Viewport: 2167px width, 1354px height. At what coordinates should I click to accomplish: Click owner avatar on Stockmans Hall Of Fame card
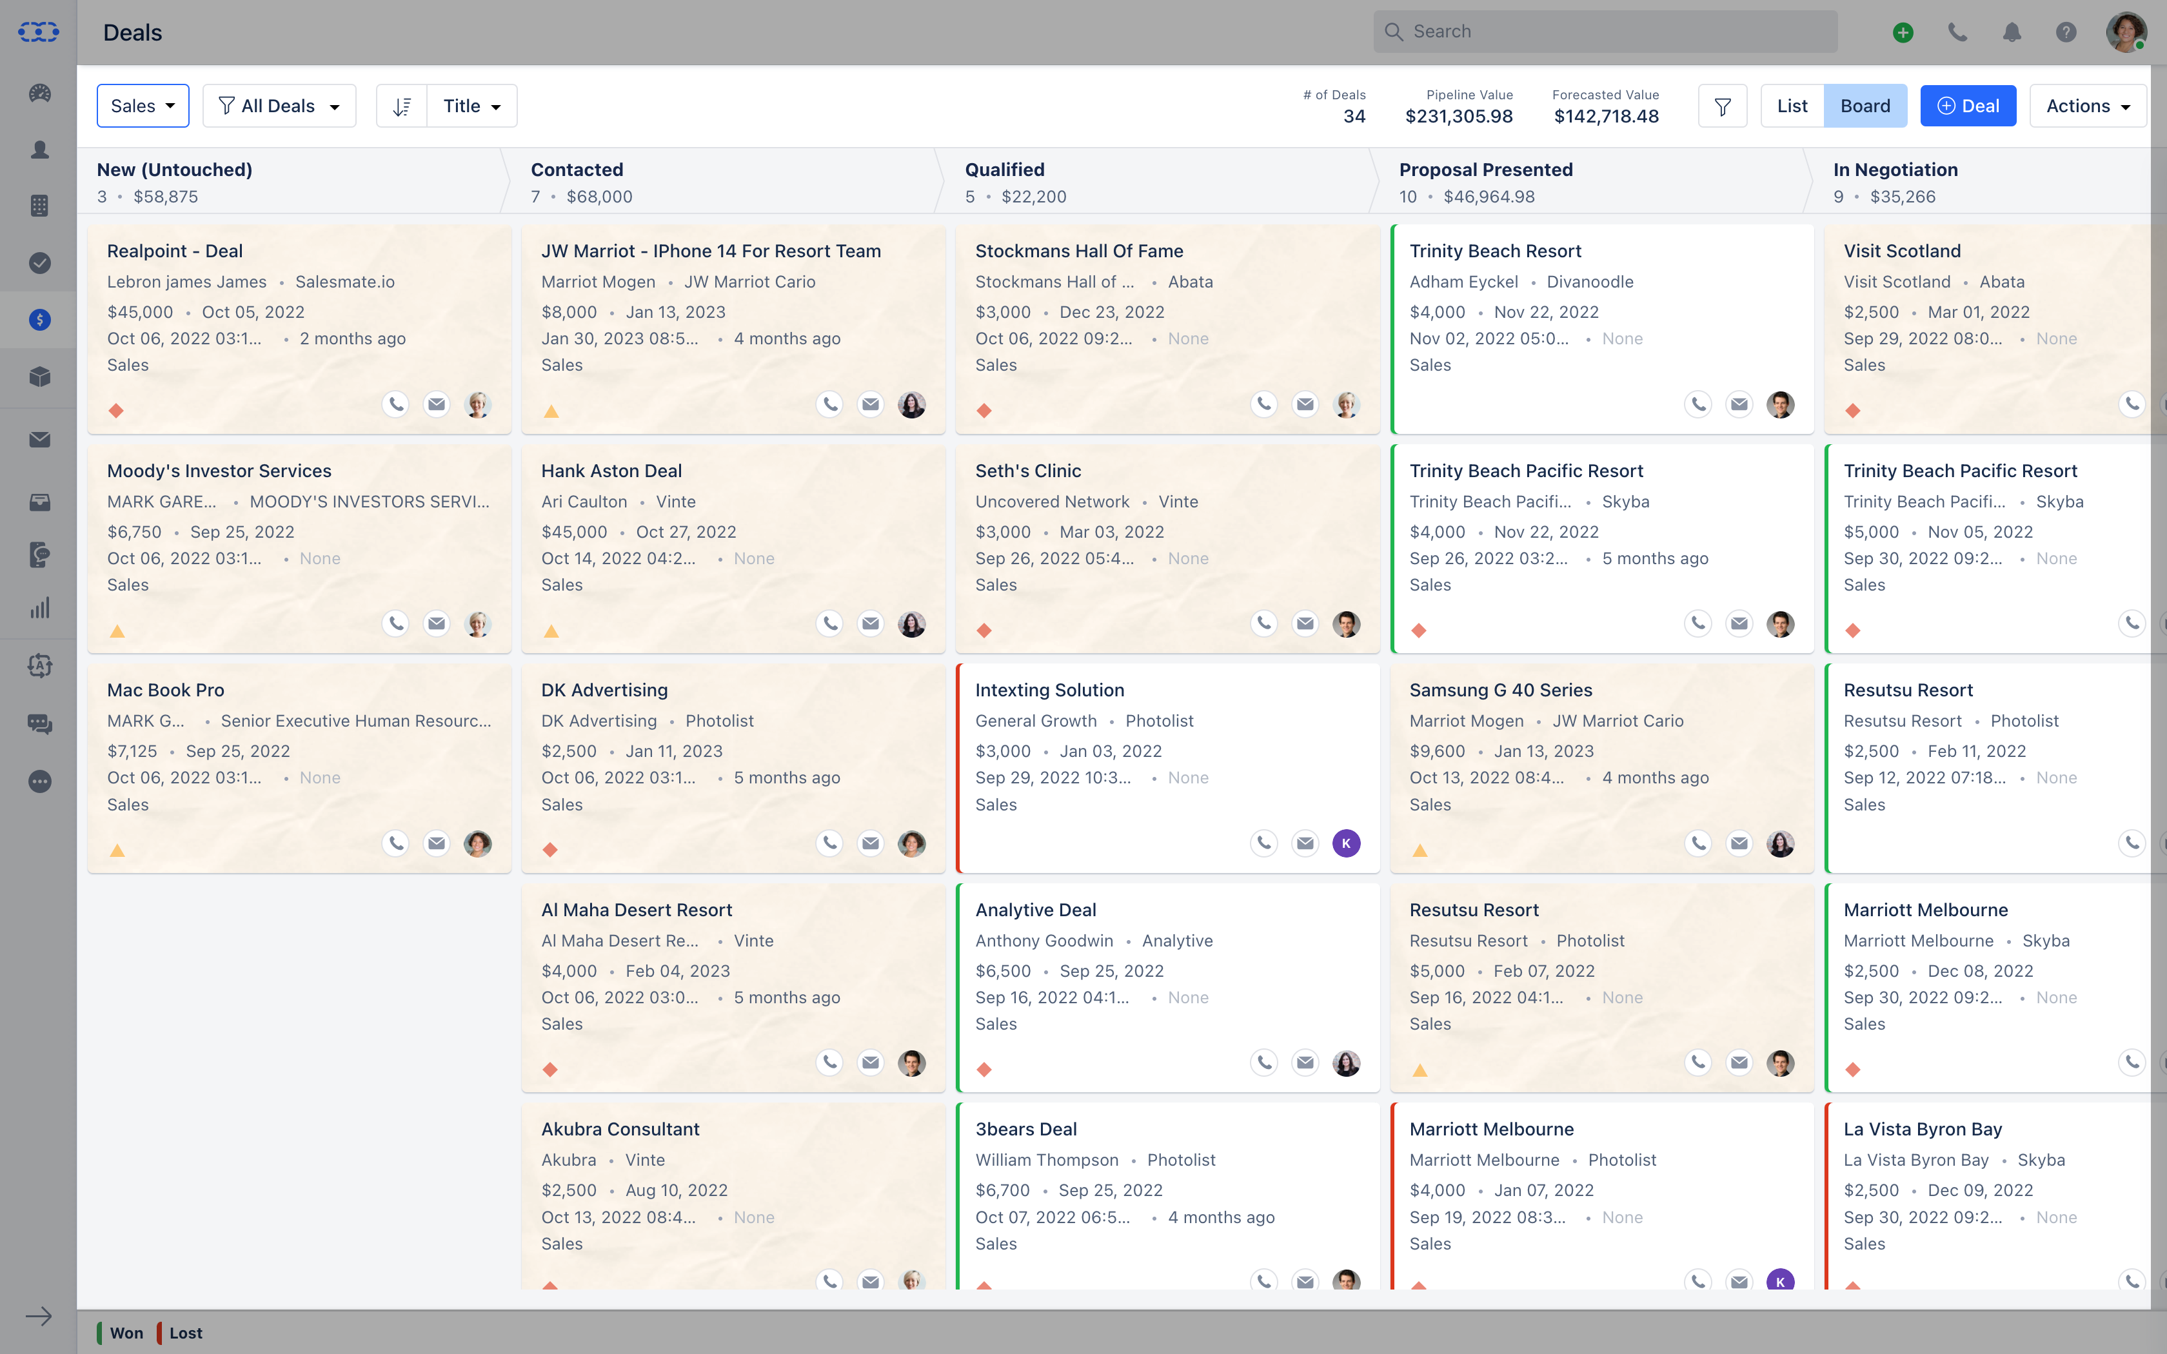[x=1346, y=404]
